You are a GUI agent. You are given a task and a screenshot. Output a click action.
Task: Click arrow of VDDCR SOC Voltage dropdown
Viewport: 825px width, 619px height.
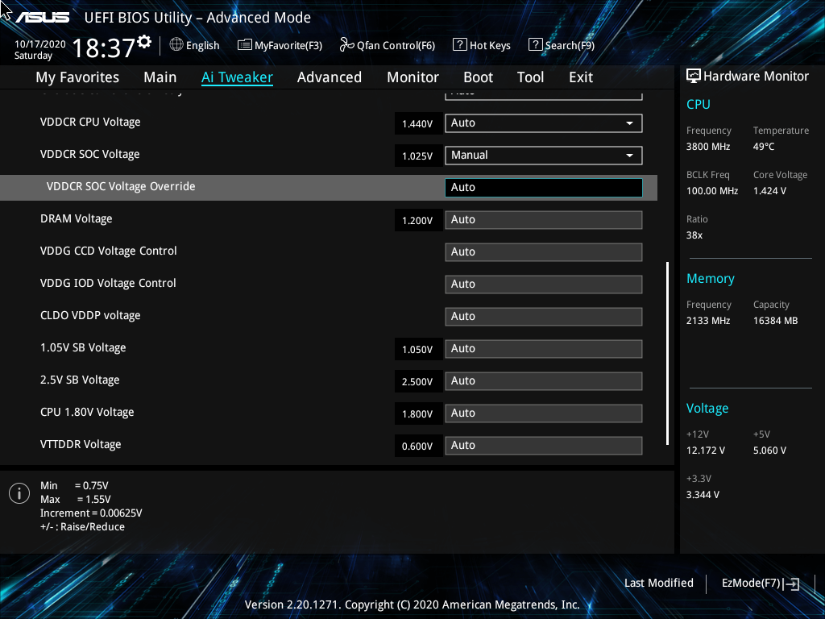pos(629,156)
